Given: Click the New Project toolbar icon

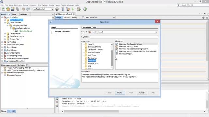Looking at the screenshot, I should pos(8,9).
